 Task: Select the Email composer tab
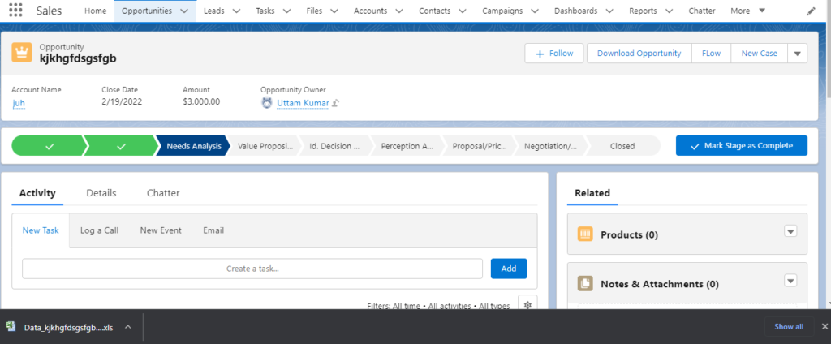coord(213,230)
